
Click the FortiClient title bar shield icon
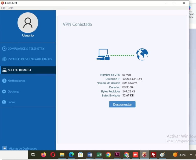pos(2,3)
